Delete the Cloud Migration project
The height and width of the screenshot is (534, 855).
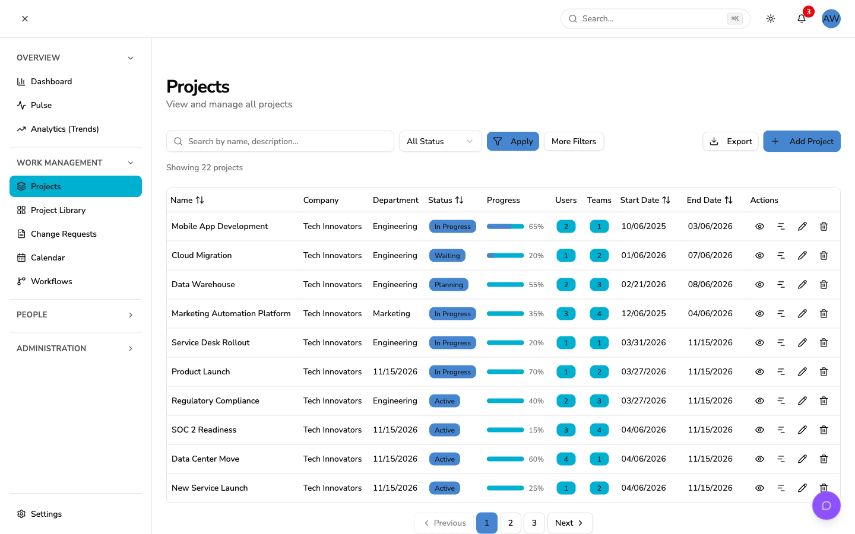coord(824,255)
